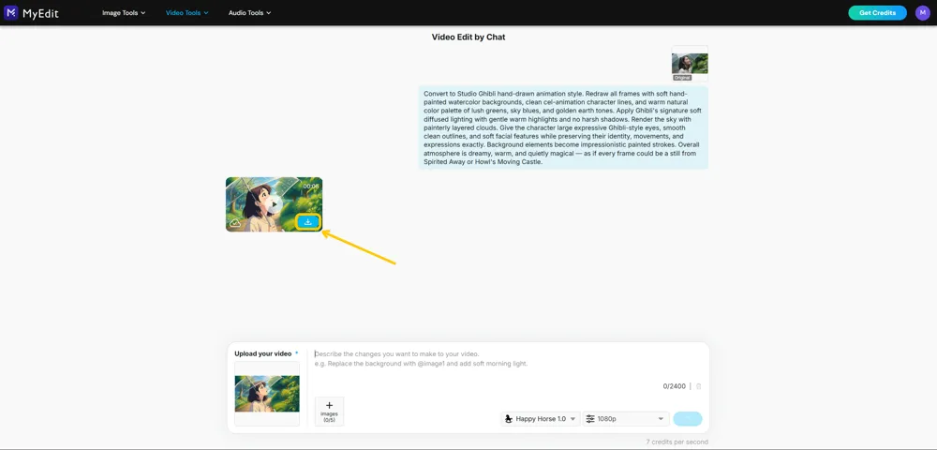The image size is (937, 450).
Task: Click the Video Edit by Chat heading
Action: 468,37
